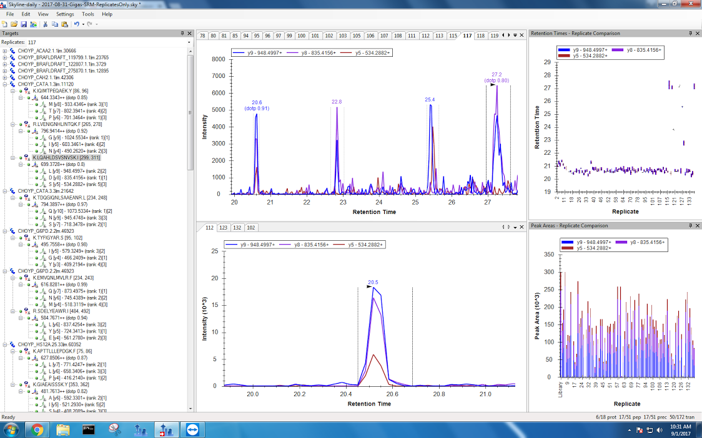Screen dimensions: 702x438
Task: Expand the CHOYP_ACAA2.1.1lm.30666 protein node
Action: pyautogui.click(x=5, y=51)
